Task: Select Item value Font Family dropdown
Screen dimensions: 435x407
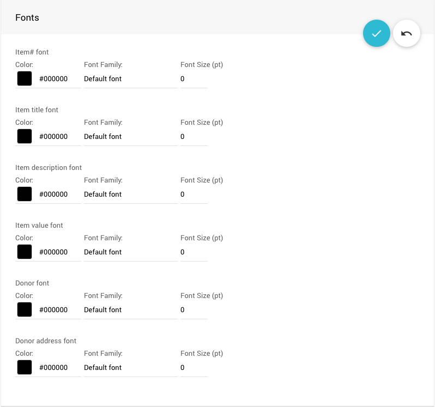Action: (130, 252)
